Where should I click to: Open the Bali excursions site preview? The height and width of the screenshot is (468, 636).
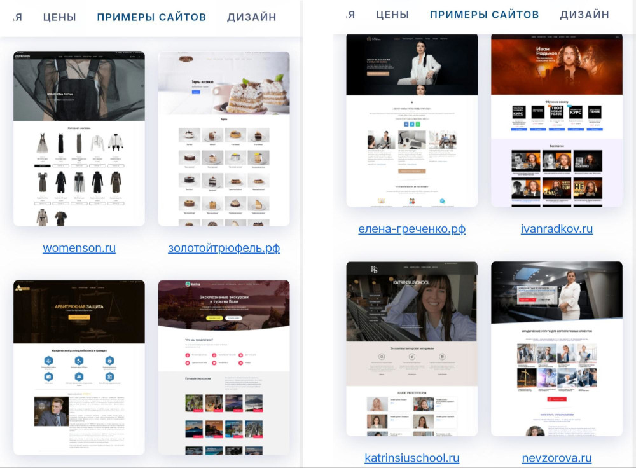(x=224, y=367)
